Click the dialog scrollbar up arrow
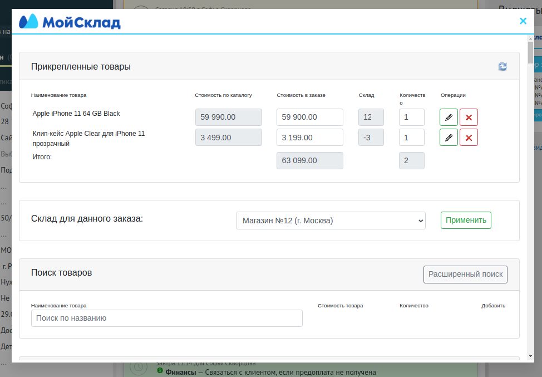 point(531,38)
